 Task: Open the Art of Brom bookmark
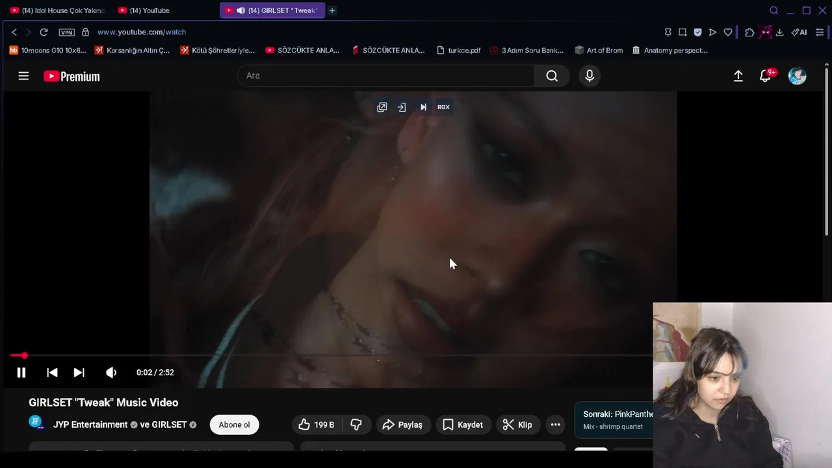click(x=599, y=50)
